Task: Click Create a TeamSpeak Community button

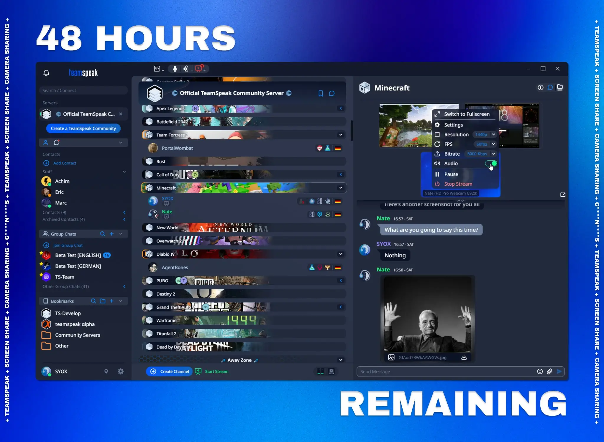Action: [83, 128]
